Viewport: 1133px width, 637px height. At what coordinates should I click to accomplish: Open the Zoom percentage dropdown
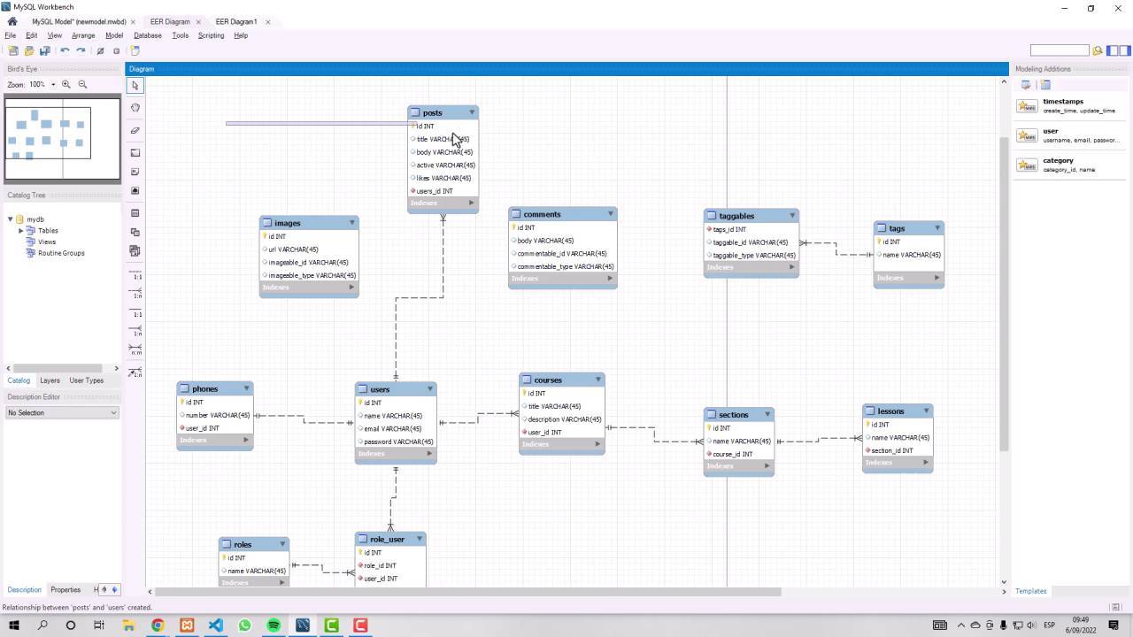point(53,85)
